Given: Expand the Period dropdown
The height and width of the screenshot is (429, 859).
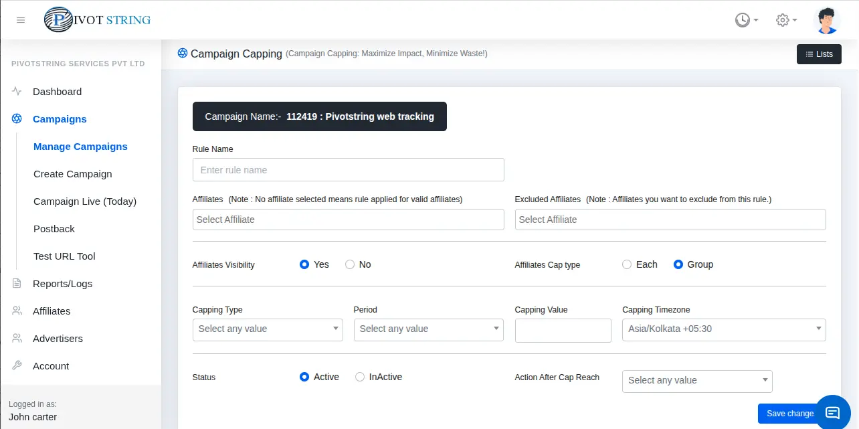Looking at the screenshot, I should click(x=428, y=329).
